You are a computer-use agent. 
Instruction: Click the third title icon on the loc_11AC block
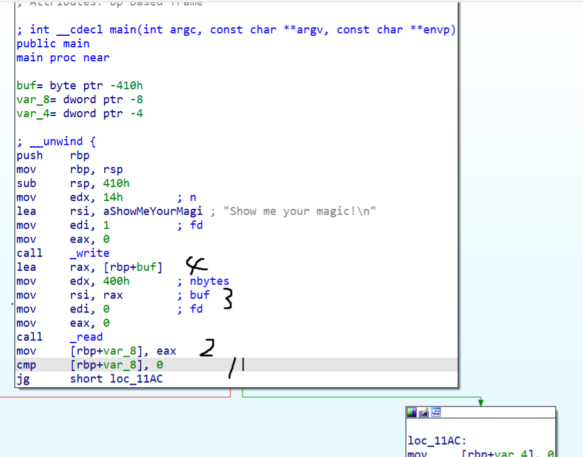(x=436, y=413)
